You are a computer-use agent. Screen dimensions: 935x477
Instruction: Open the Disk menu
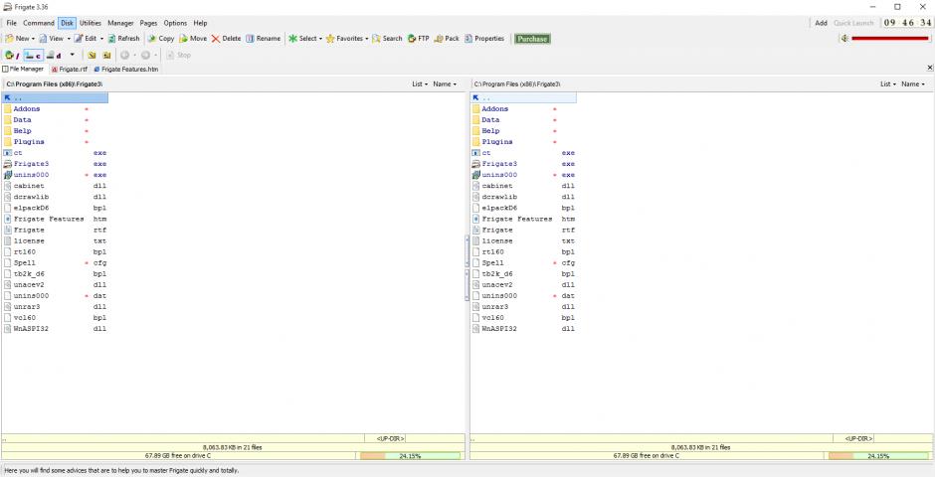67,23
